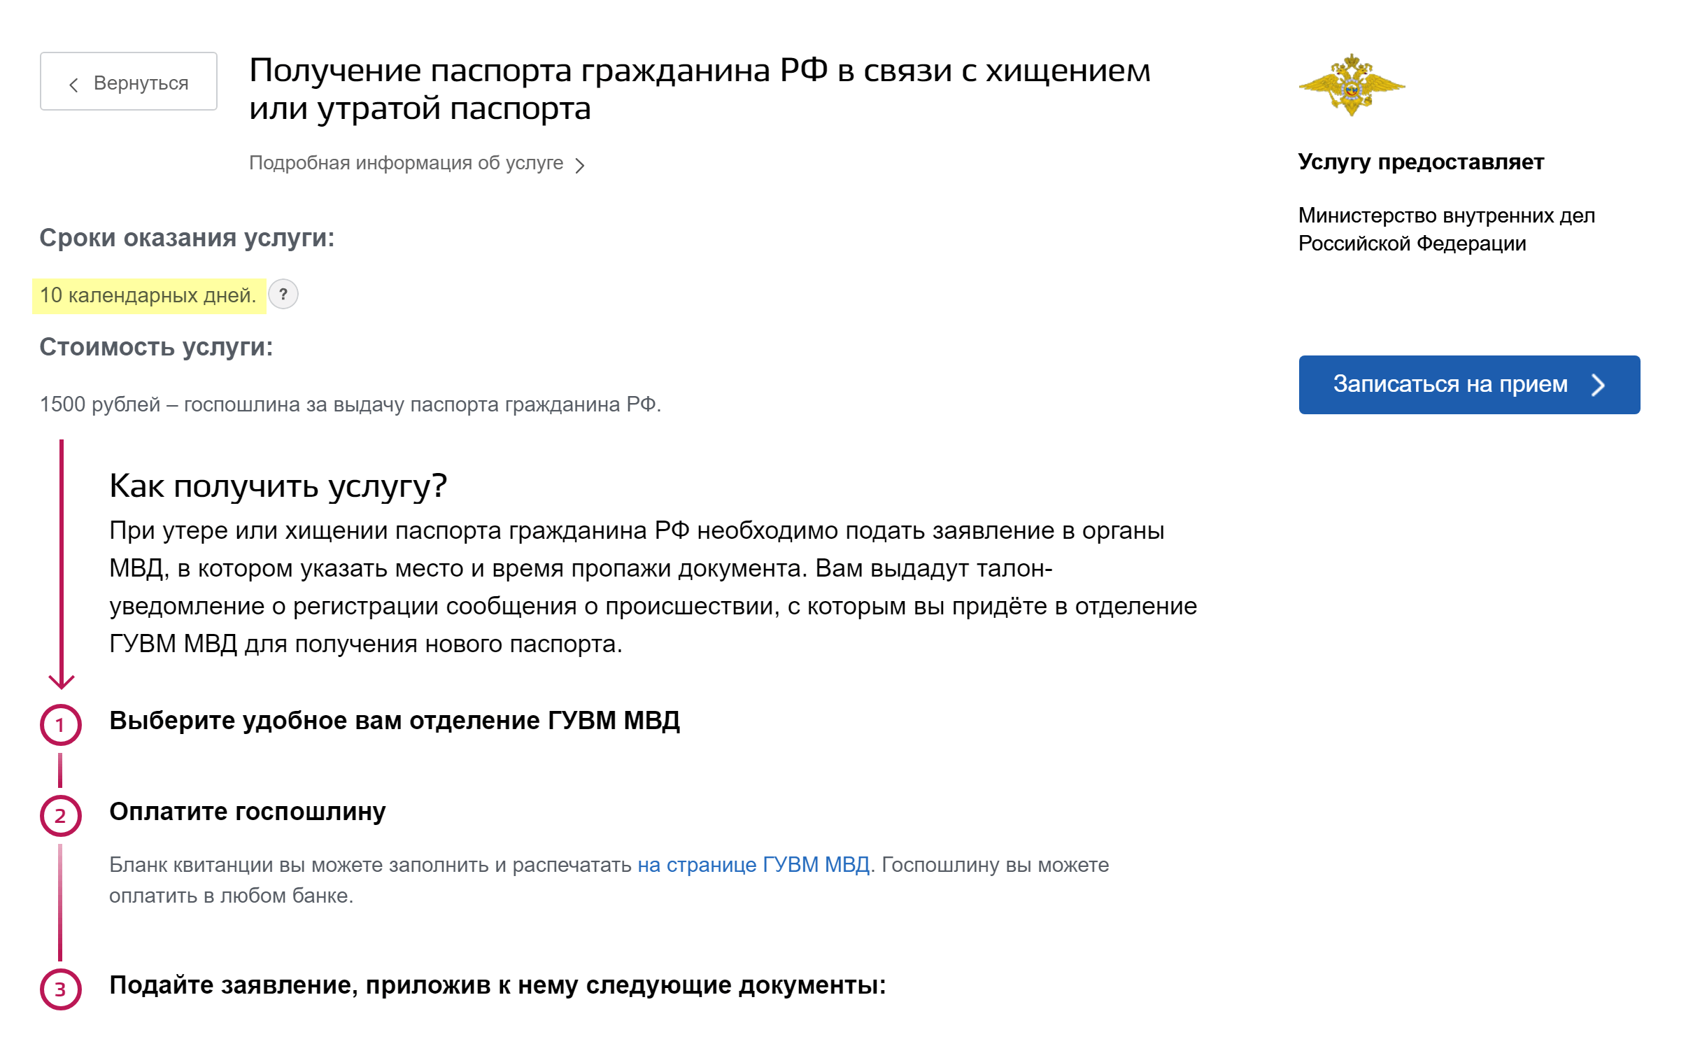Open Подробная информация об услуге link
This screenshot has height=1058, width=1707.
point(406,163)
